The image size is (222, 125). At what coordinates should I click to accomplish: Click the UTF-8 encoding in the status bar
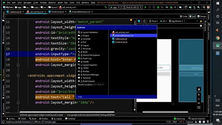(x=181, y=122)
